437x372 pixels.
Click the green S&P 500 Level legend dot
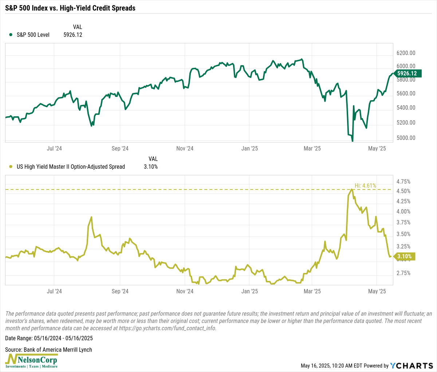(x=10, y=35)
